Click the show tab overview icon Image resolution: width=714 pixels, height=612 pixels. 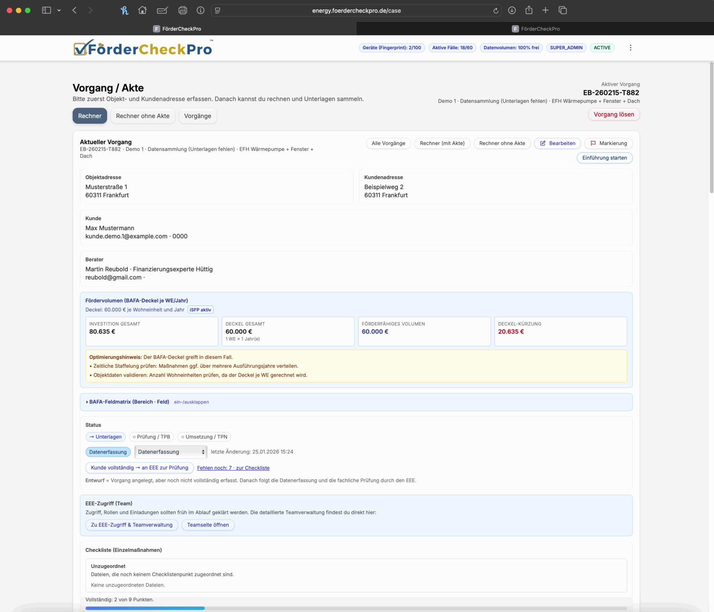tap(562, 10)
